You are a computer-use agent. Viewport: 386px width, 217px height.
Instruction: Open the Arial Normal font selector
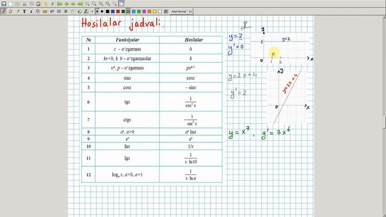pyautogui.click(x=182, y=11)
